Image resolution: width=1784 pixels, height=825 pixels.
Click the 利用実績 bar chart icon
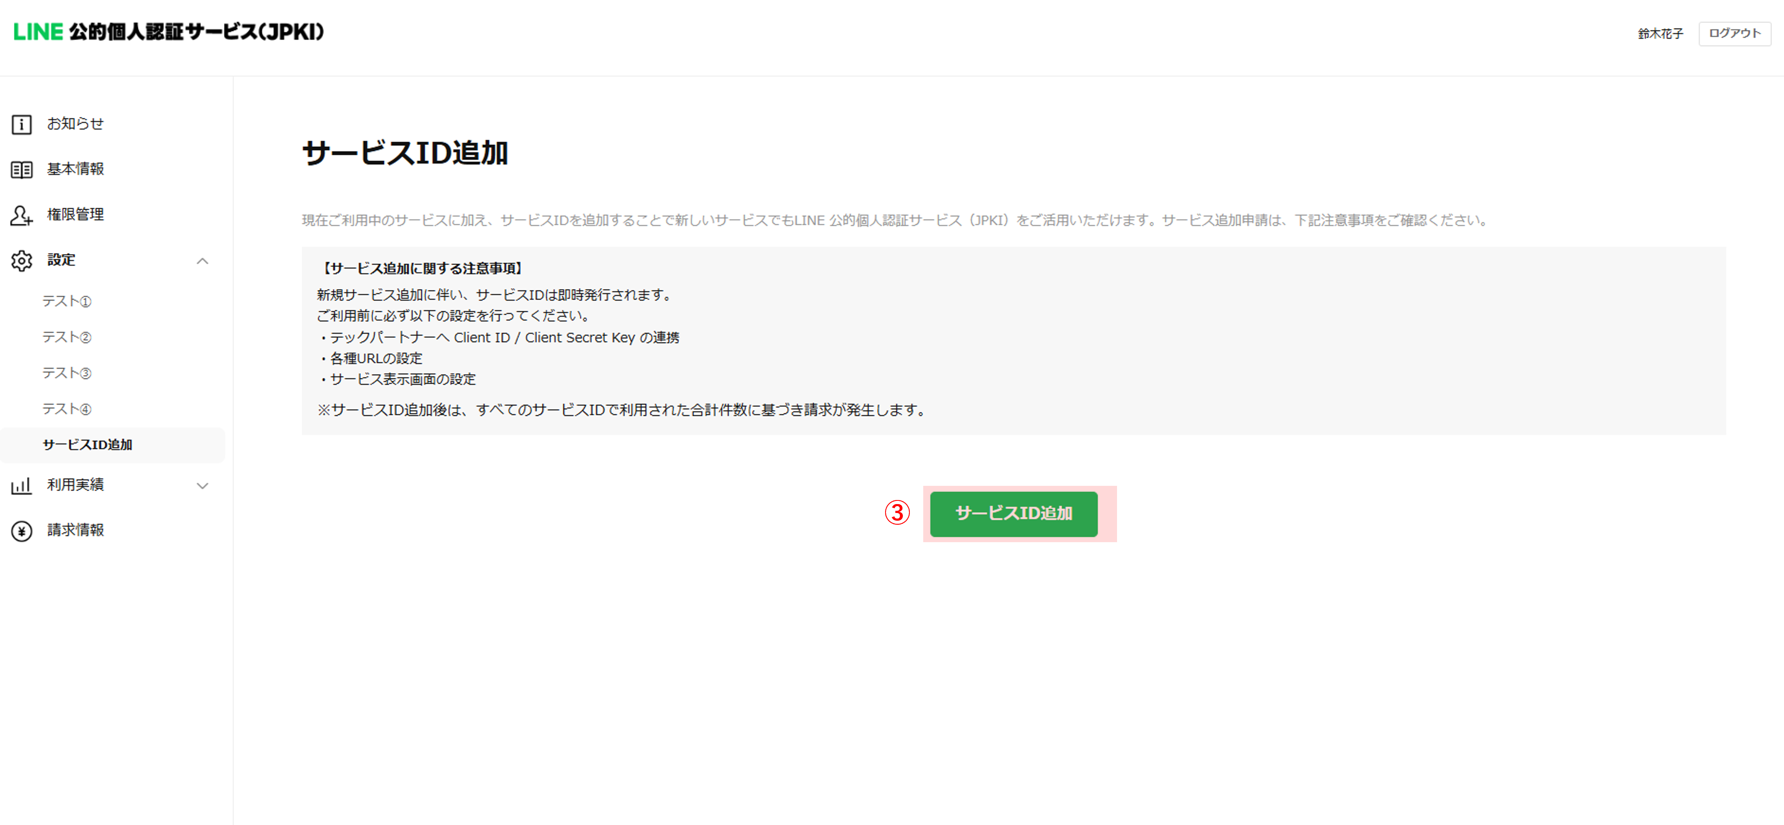21,486
